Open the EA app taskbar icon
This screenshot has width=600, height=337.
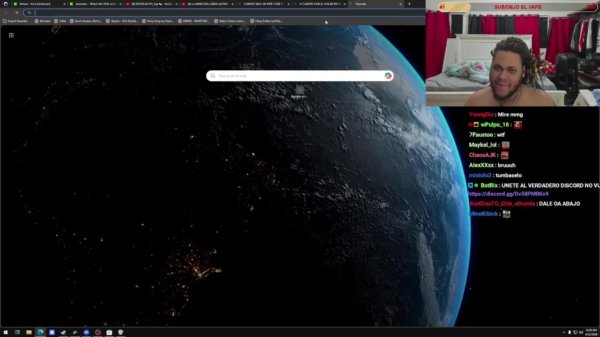tap(86, 332)
